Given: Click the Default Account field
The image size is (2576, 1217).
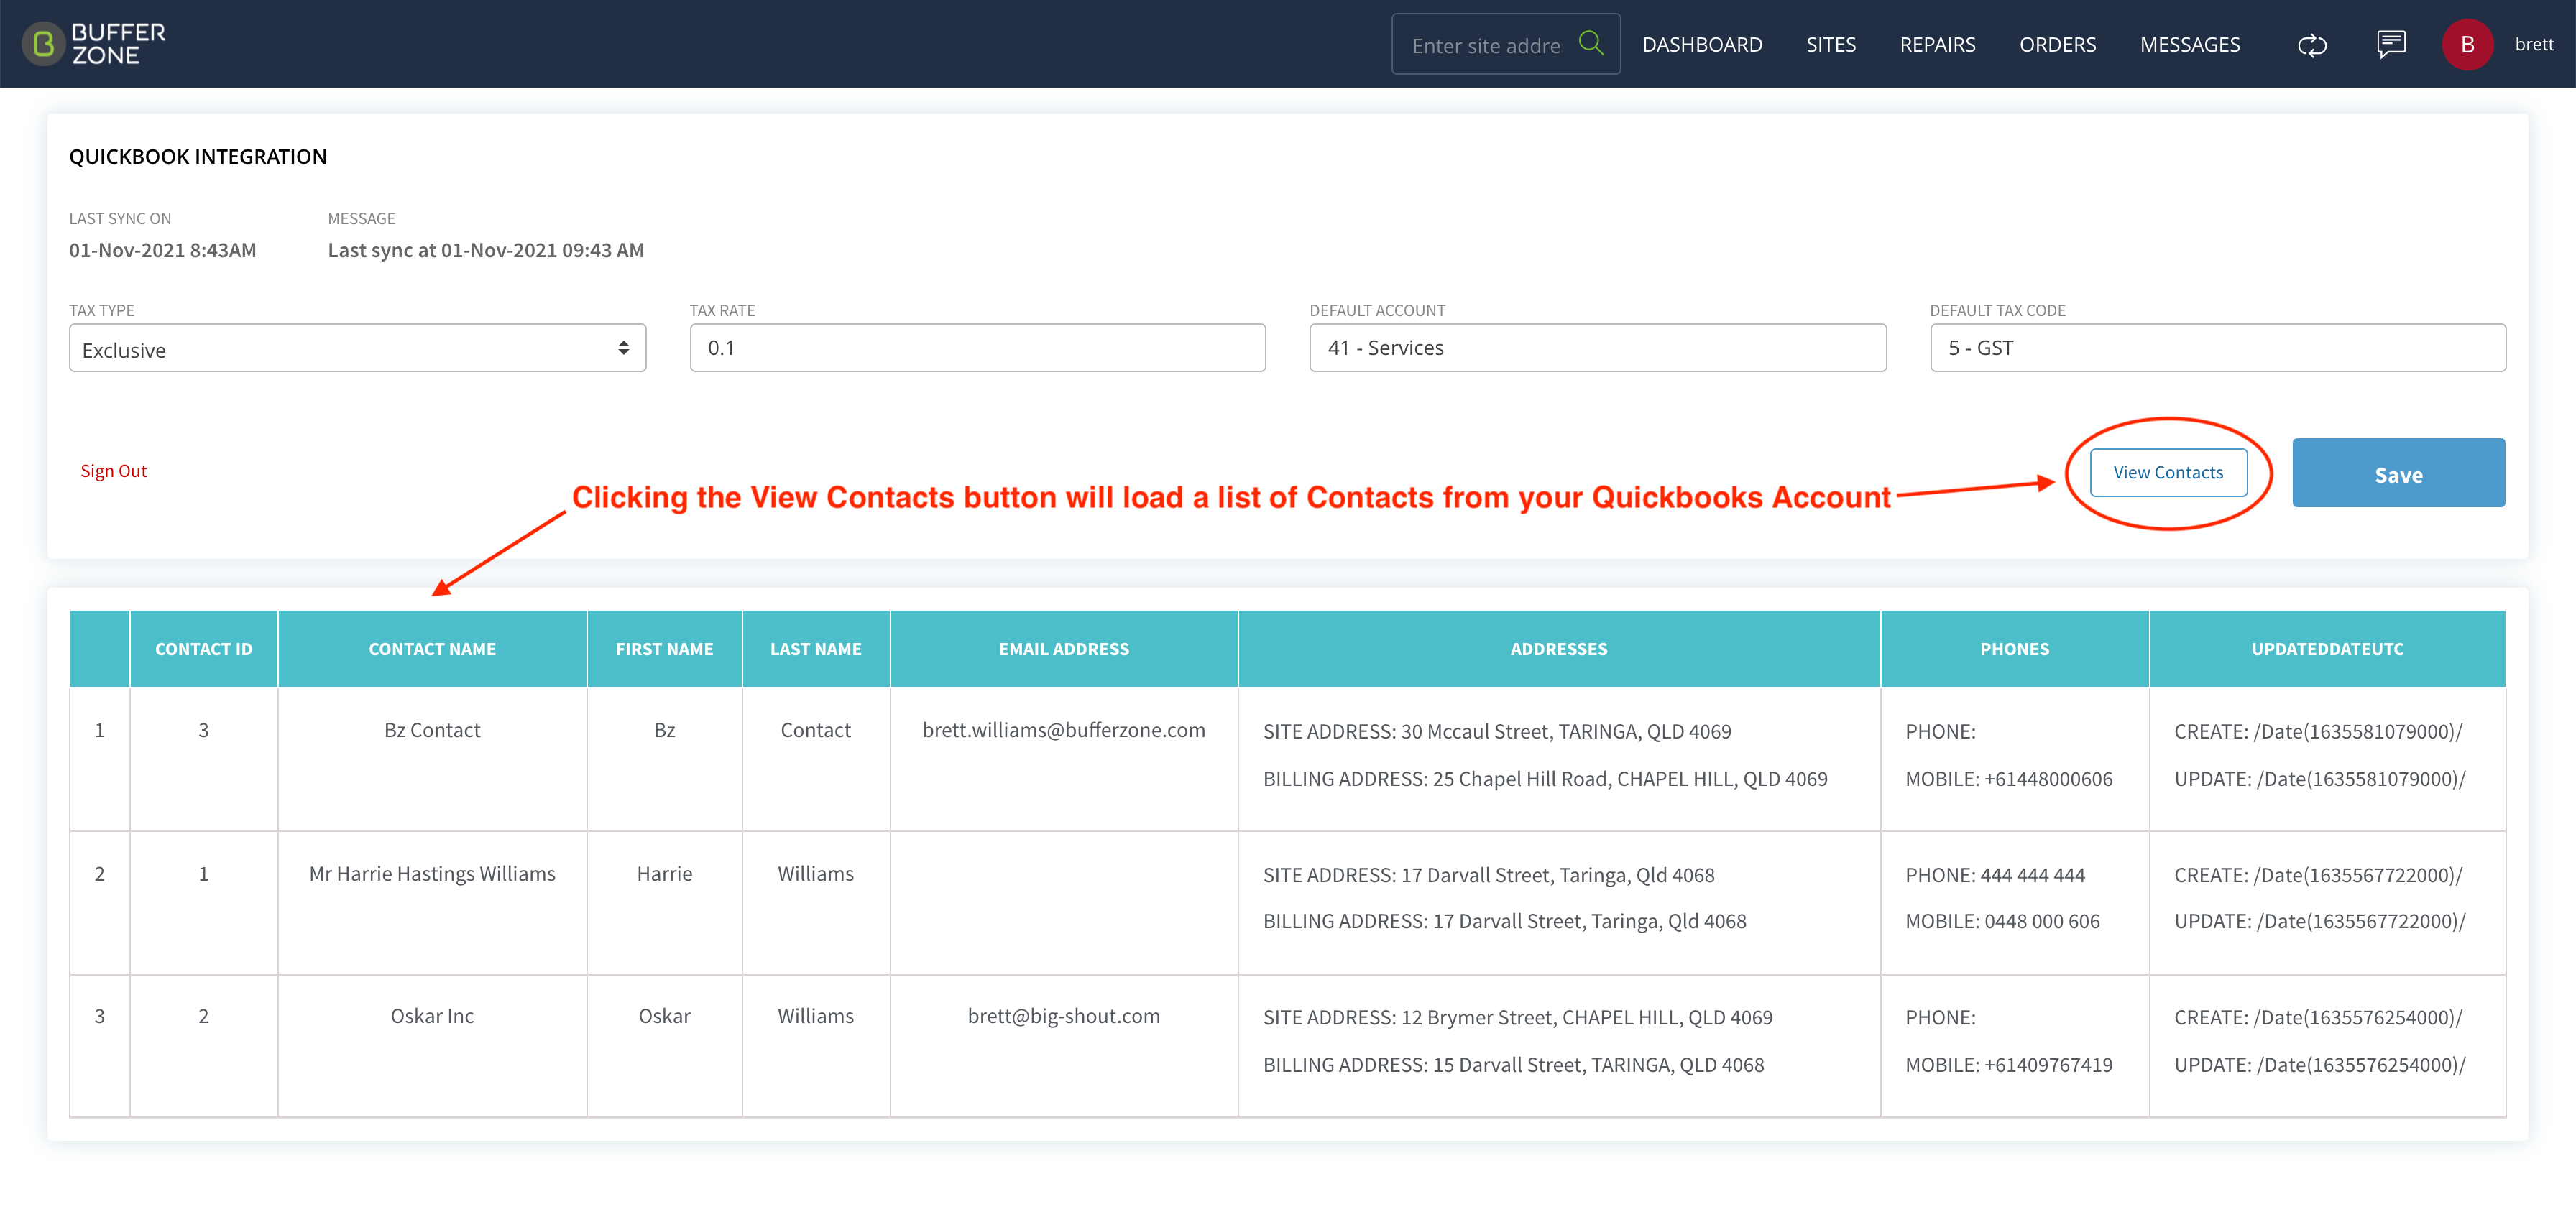Looking at the screenshot, I should tap(1597, 348).
